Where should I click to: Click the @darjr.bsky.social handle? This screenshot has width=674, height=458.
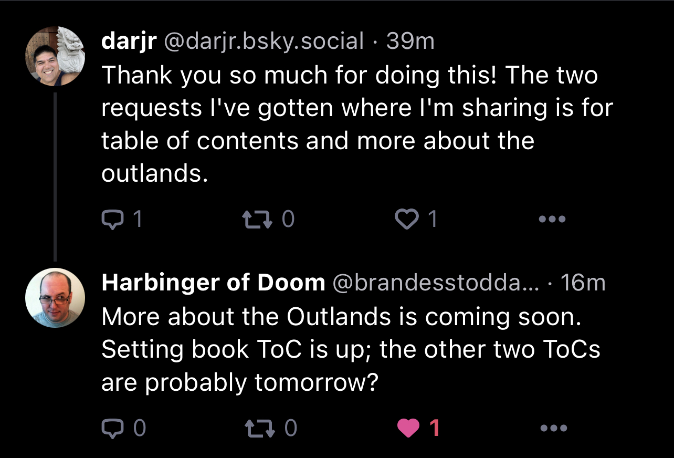coord(264,41)
